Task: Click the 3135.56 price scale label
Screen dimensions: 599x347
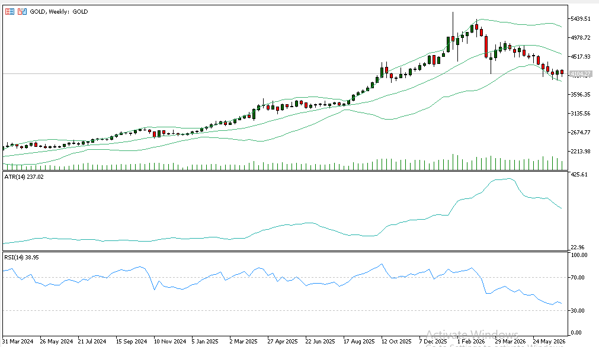Action: [581, 113]
